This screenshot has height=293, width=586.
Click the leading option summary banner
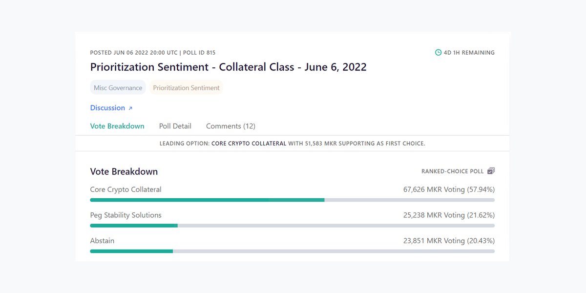[x=292, y=144]
